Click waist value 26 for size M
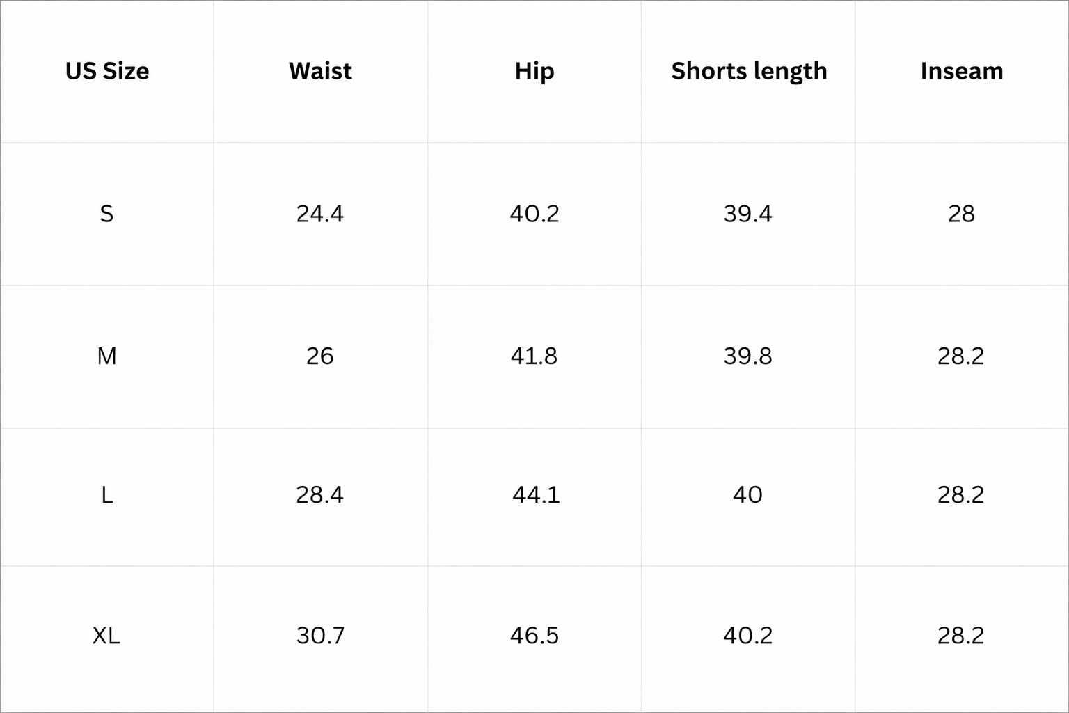The height and width of the screenshot is (713, 1069). click(320, 356)
